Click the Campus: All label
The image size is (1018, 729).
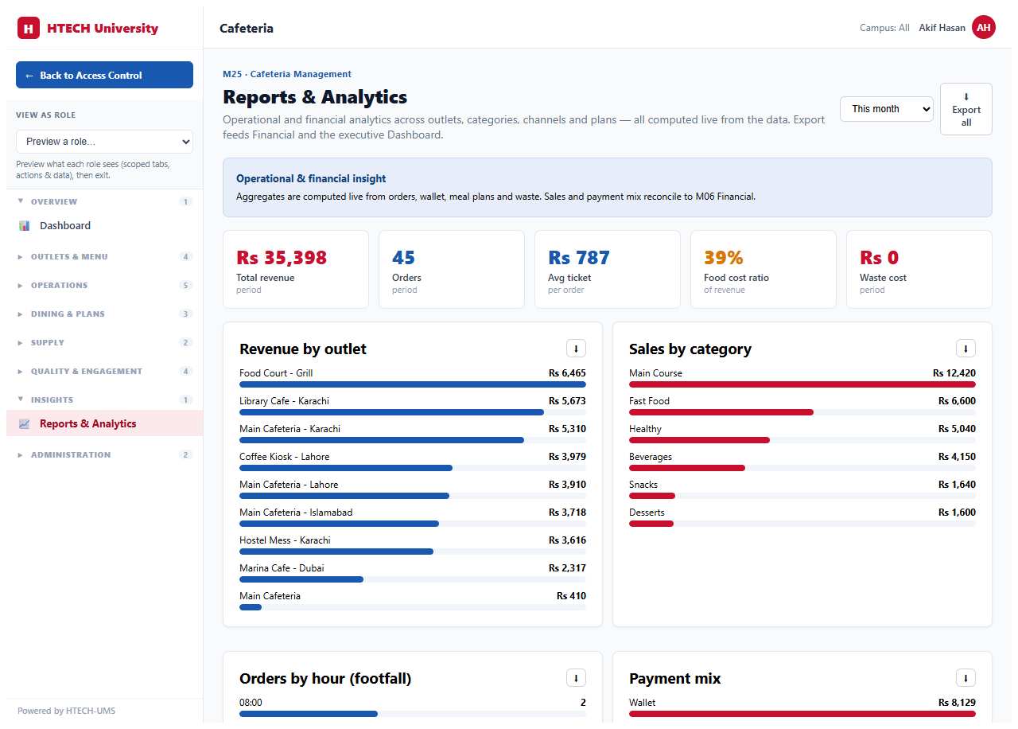click(884, 28)
